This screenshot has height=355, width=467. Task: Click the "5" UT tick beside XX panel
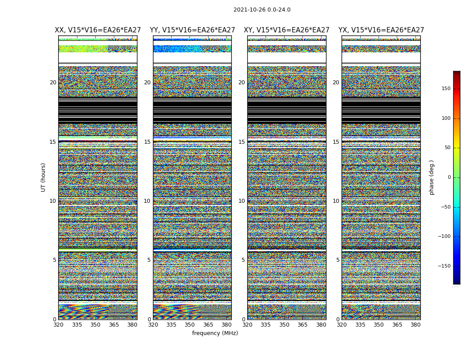coord(55,260)
